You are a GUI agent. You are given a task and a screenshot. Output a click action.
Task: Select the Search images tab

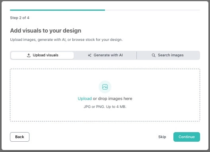tap(168, 55)
